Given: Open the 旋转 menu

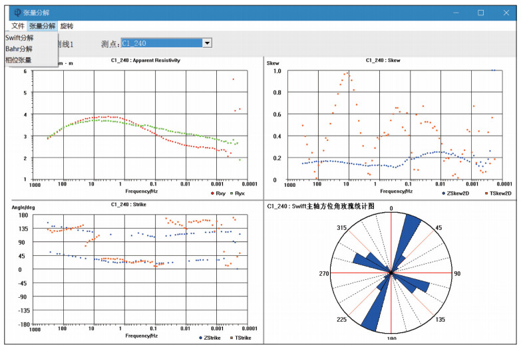Looking at the screenshot, I should pyautogui.click(x=67, y=26).
